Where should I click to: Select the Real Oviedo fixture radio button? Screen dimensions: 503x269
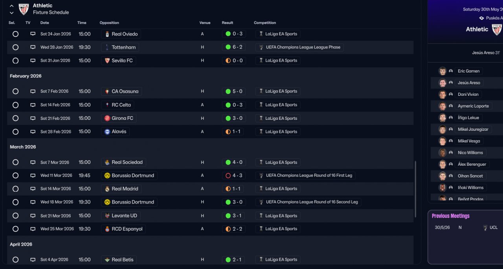pos(15,34)
